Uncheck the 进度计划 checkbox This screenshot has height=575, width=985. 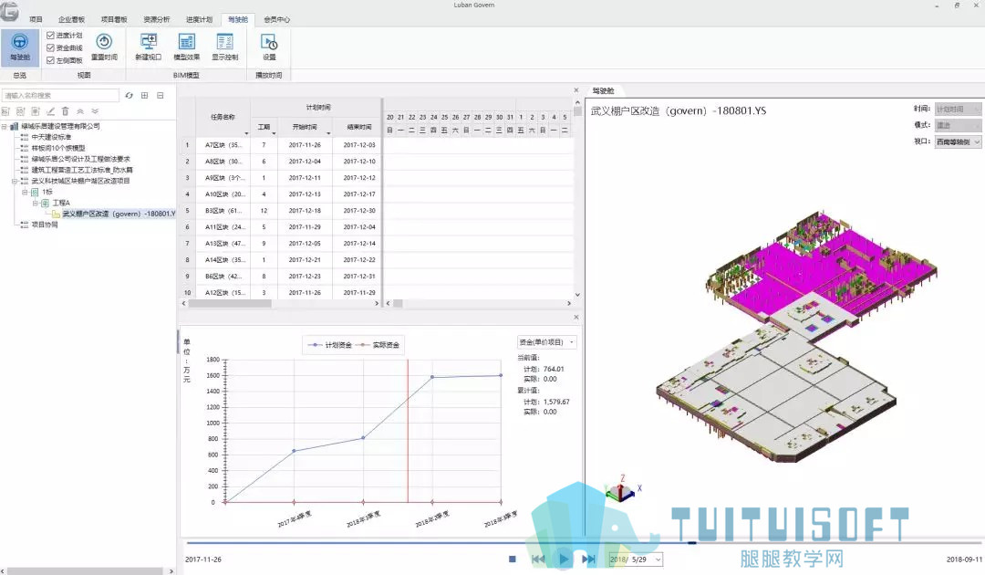click(50, 36)
